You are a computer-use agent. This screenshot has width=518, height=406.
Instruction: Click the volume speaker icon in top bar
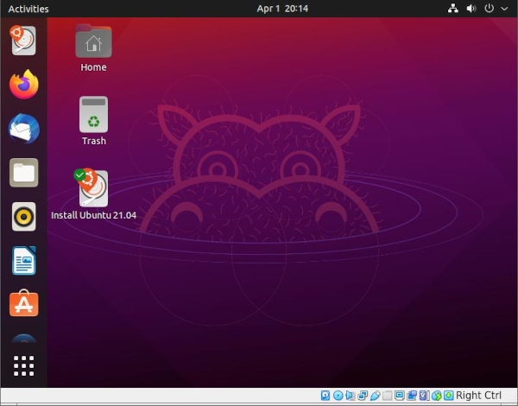[471, 9]
